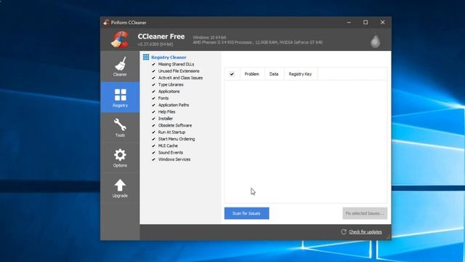Click the small CCleaner title bar icon
Viewport: 465px width, 262px height.
pos(106,23)
